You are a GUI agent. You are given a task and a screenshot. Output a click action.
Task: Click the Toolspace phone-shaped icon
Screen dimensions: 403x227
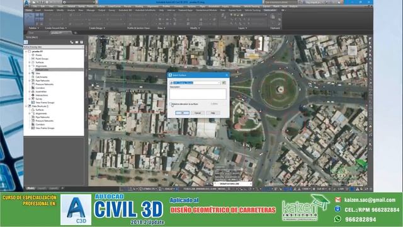point(72,42)
